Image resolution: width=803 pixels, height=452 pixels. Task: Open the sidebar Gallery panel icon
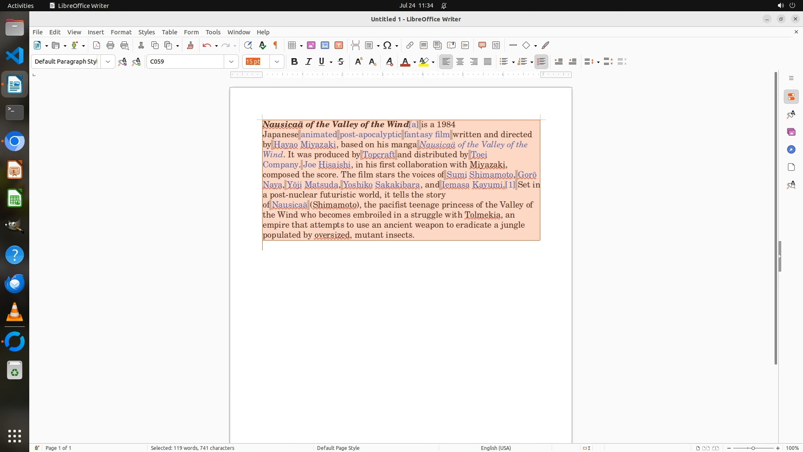click(791, 132)
